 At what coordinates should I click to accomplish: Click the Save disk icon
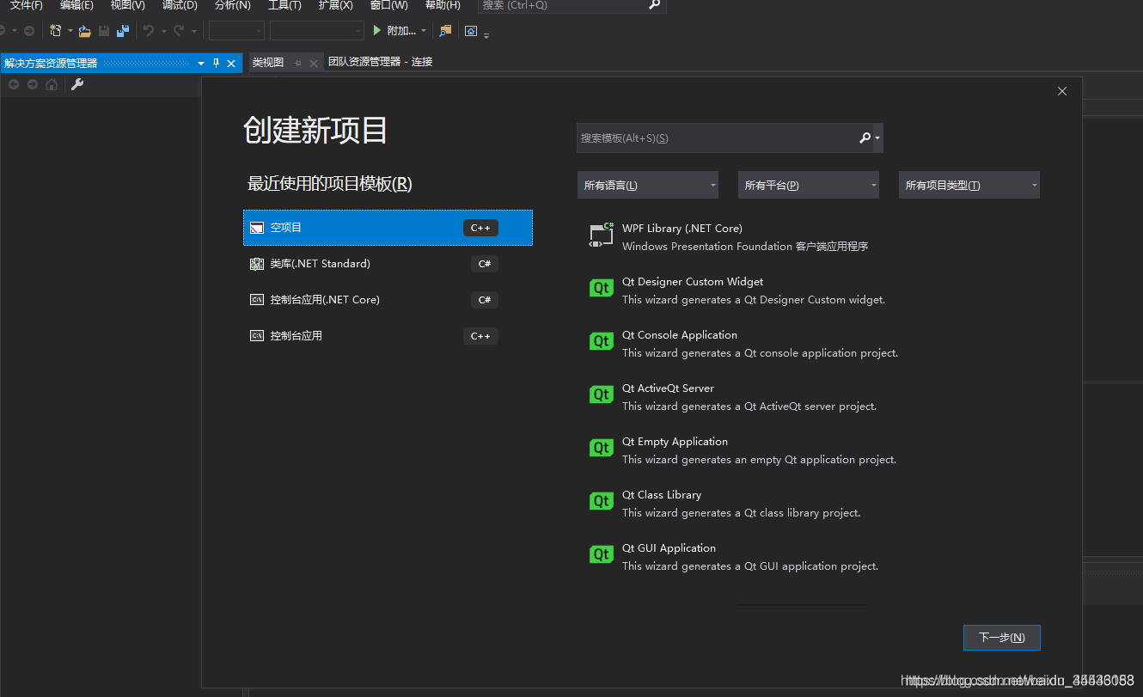point(104,31)
